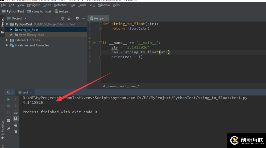The width and height of the screenshot is (266, 148).
Task: Click line number 7 in the gutter
Action: [90, 52]
